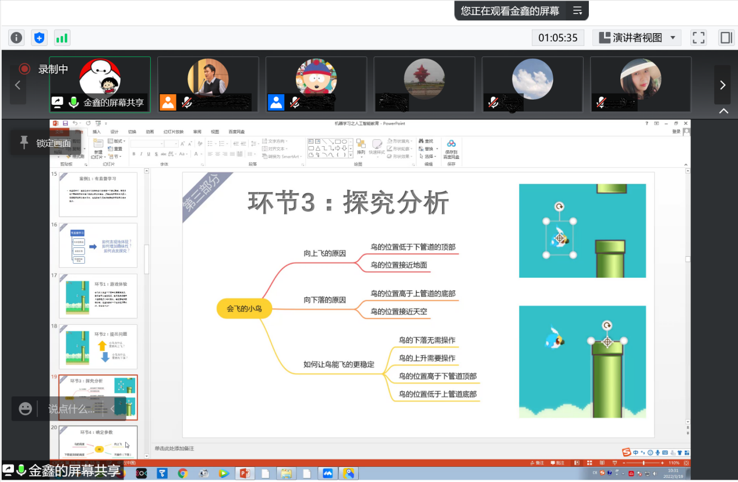Click the Chrome icon in the shared taskbar
Viewport: 738px width, 482px height.
[x=182, y=473]
